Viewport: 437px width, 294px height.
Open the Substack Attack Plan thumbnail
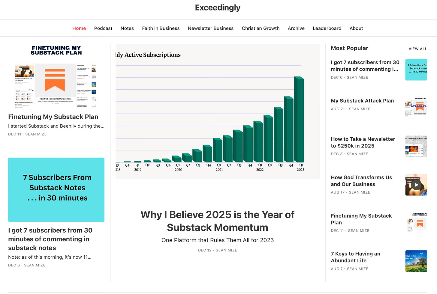[416, 108]
